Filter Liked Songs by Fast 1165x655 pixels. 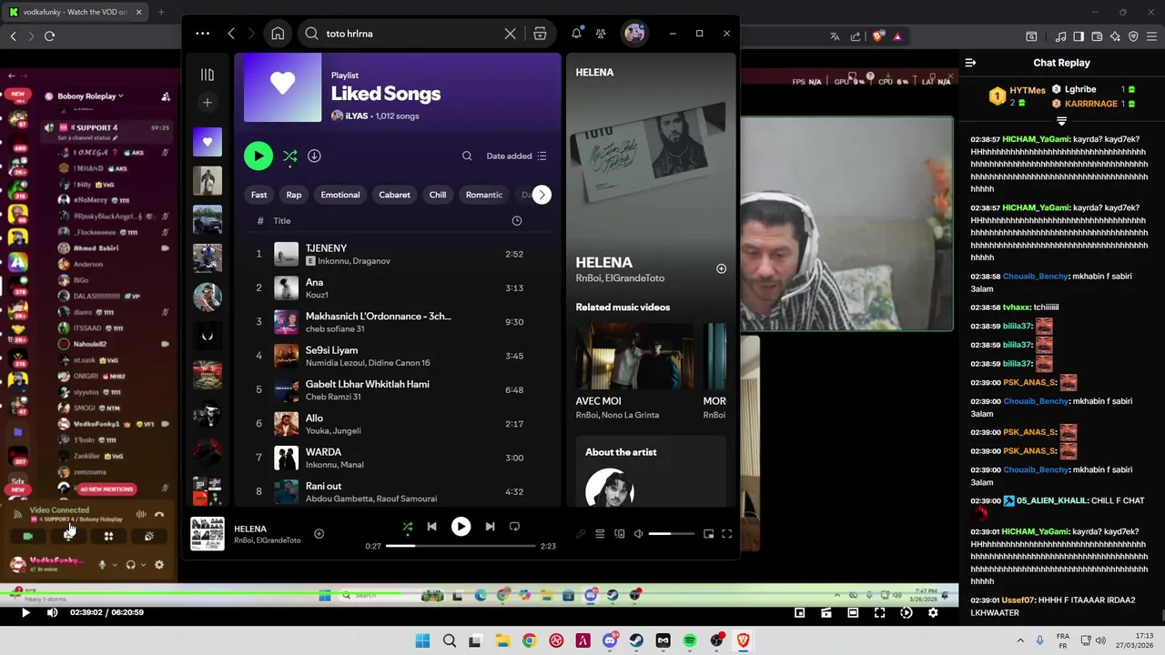(x=259, y=195)
